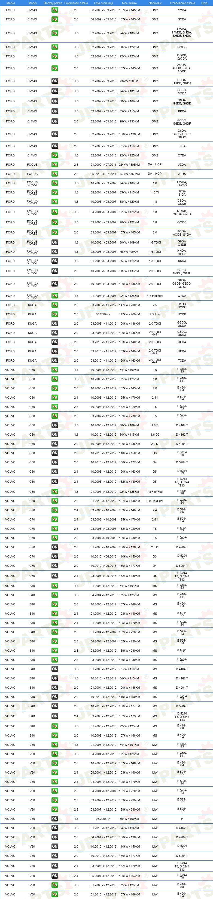Click the '05.2010 -> 07.2011' date cell
The width and height of the screenshot is (213, 899).
103,174
